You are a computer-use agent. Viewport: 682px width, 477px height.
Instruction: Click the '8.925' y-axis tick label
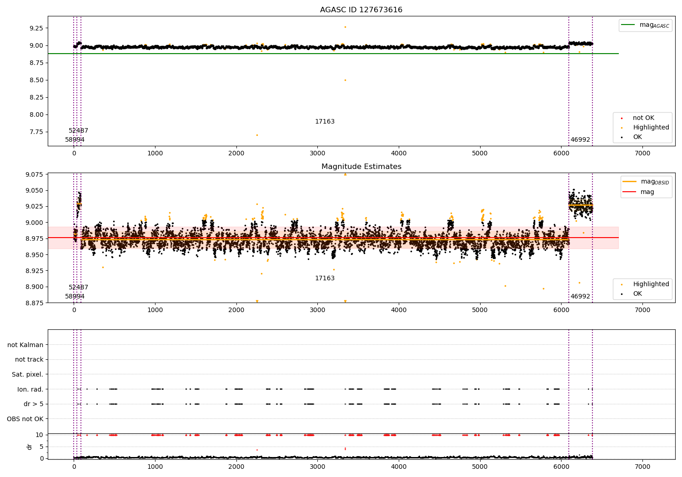[x=35, y=271]
